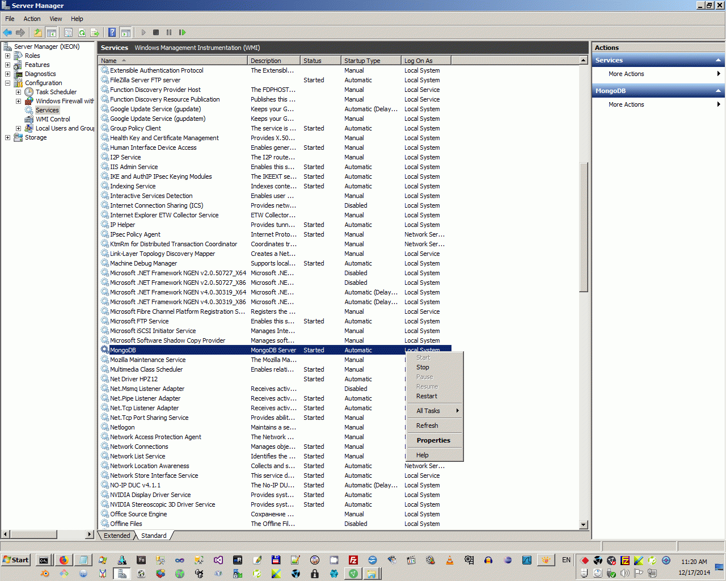Open the Help menu in the menu bar

(x=77, y=19)
